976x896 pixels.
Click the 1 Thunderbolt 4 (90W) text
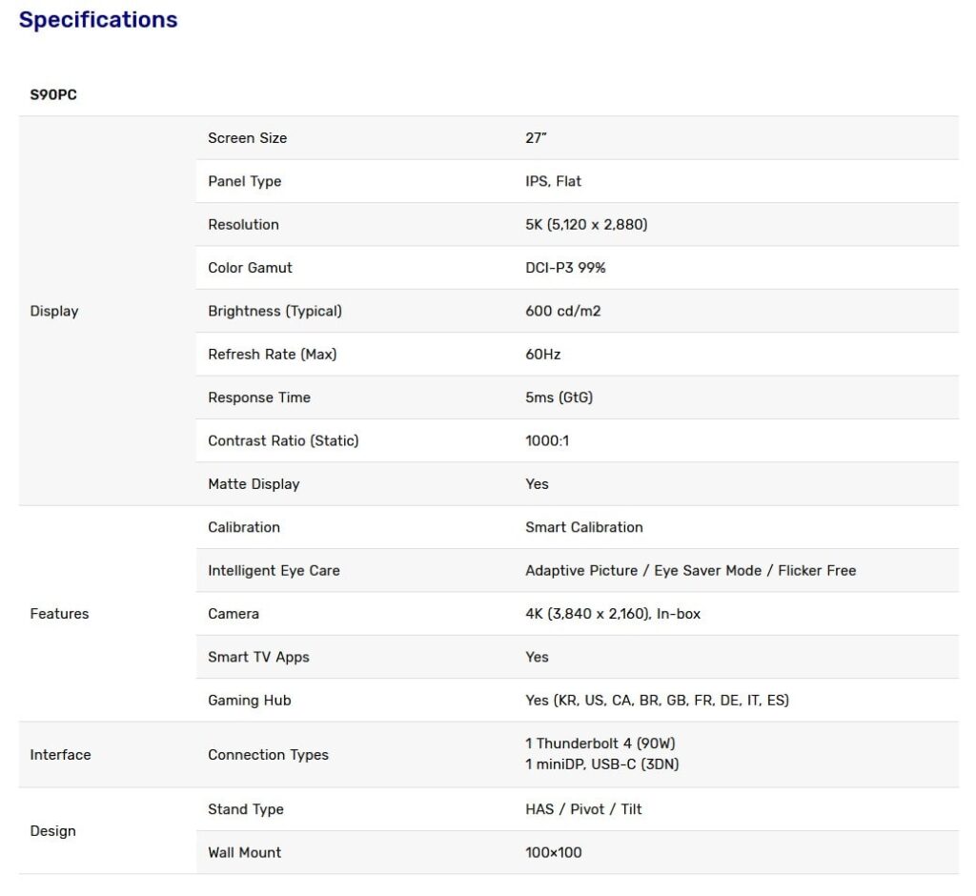pyautogui.click(x=600, y=743)
